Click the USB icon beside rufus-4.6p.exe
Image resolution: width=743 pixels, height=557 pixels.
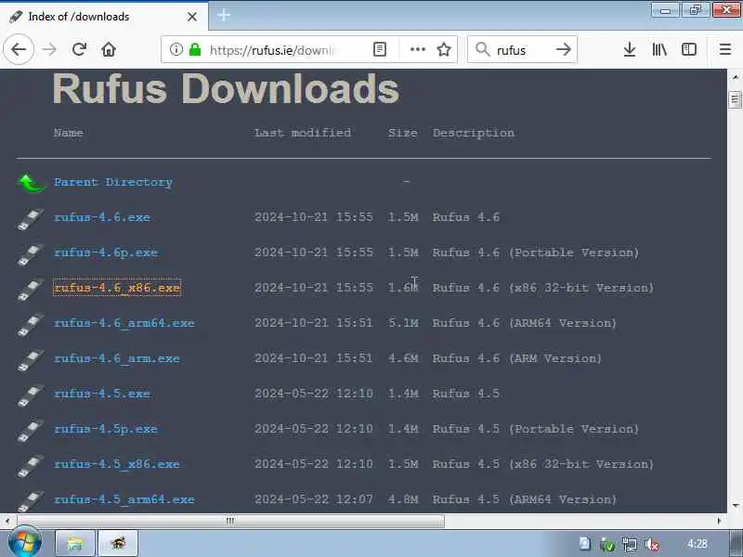point(31,254)
